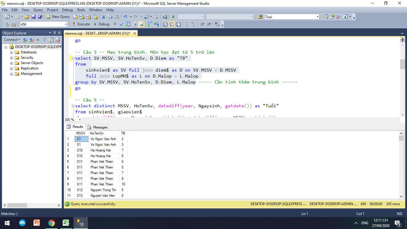Click the Parse query checkmark icon
Viewport: 407px width, 229px height.
tap(122, 24)
